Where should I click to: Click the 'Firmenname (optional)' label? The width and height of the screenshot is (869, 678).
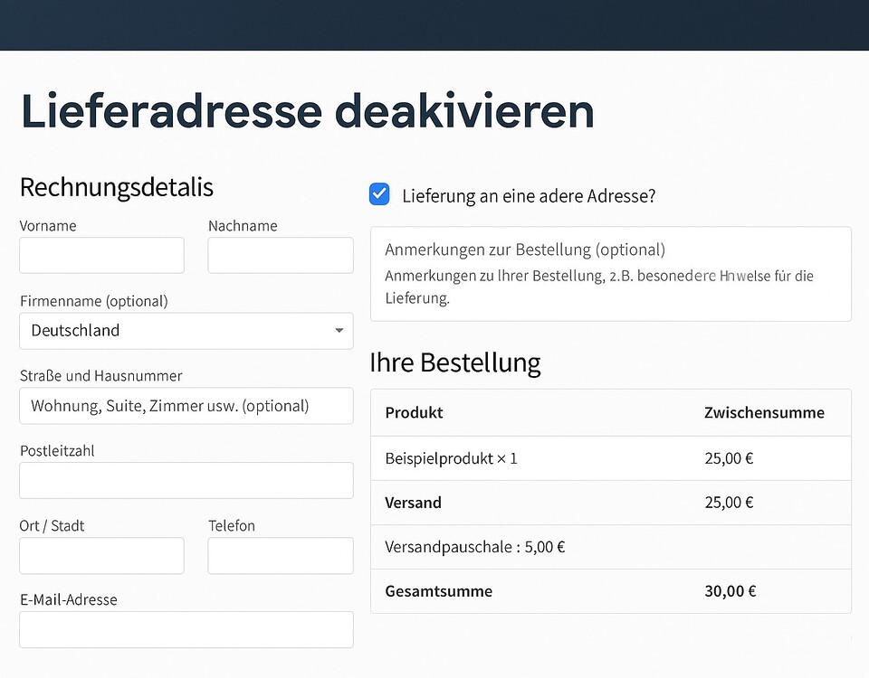93,301
